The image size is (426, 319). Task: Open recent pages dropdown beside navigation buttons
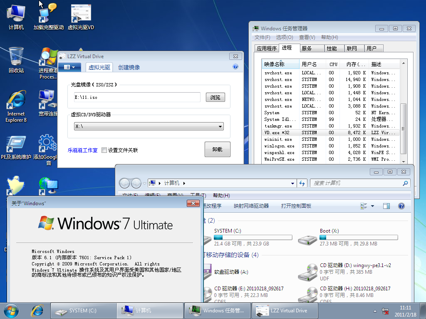[x=144, y=183]
